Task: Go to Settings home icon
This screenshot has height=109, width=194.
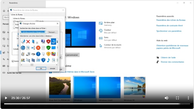Action: pos(4,11)
